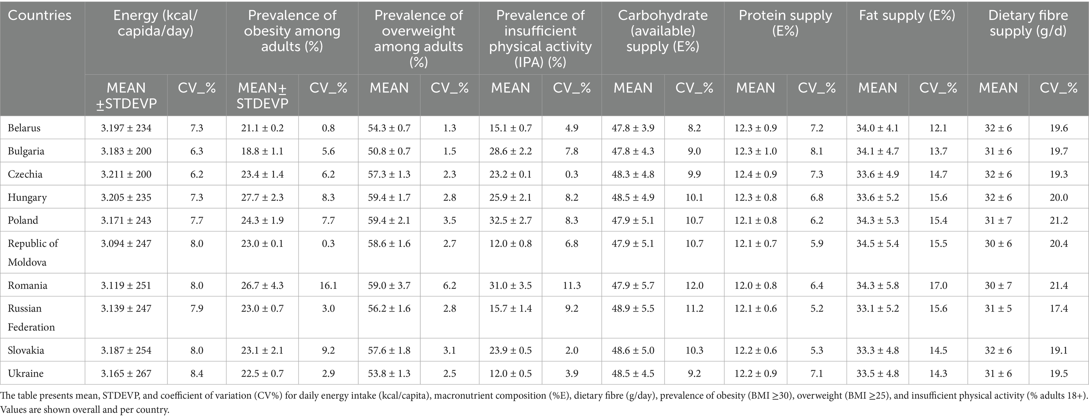Click the Dietary fibre supply header
Viewport: 1089px width, 418px height.
pos(1028,23)
